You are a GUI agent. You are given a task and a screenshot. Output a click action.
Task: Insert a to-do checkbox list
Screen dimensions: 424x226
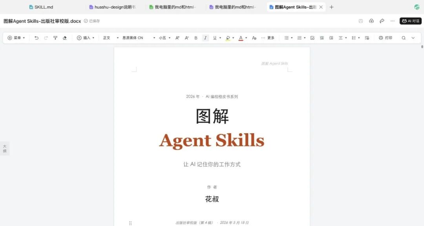tap(313, 38)
